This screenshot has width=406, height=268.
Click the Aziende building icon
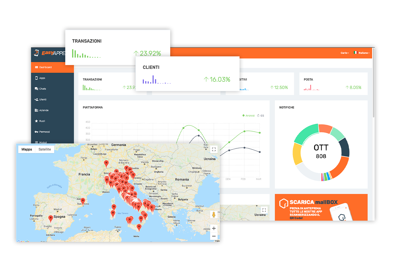[36, 110]
